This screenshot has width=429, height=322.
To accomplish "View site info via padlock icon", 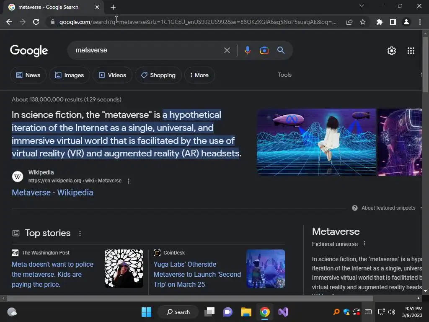I will [53, 22].
